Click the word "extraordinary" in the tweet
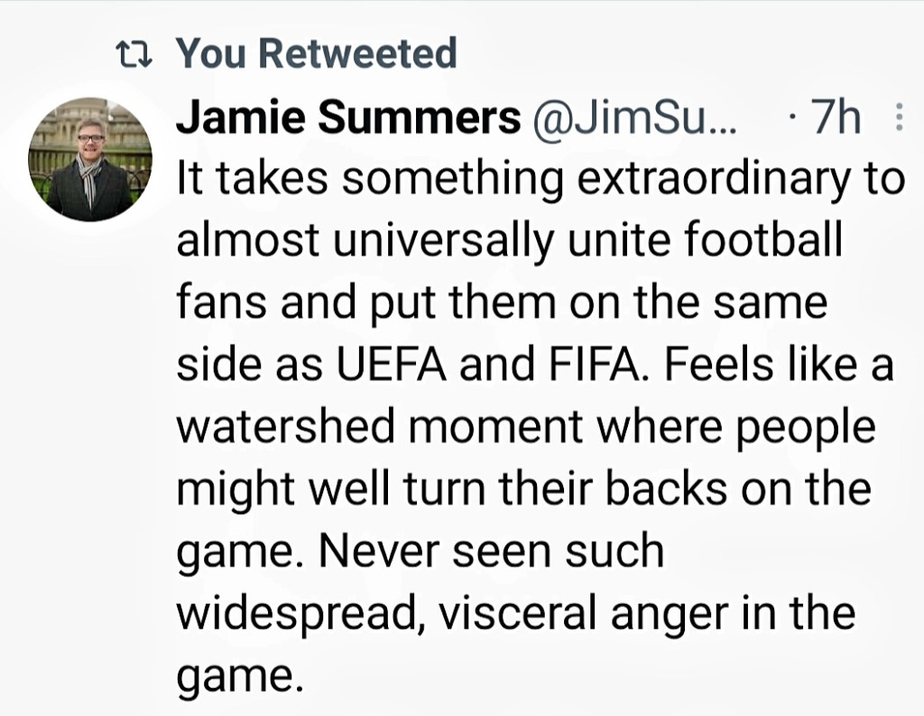This screenshot has width=924, height=716. point(718,179)
